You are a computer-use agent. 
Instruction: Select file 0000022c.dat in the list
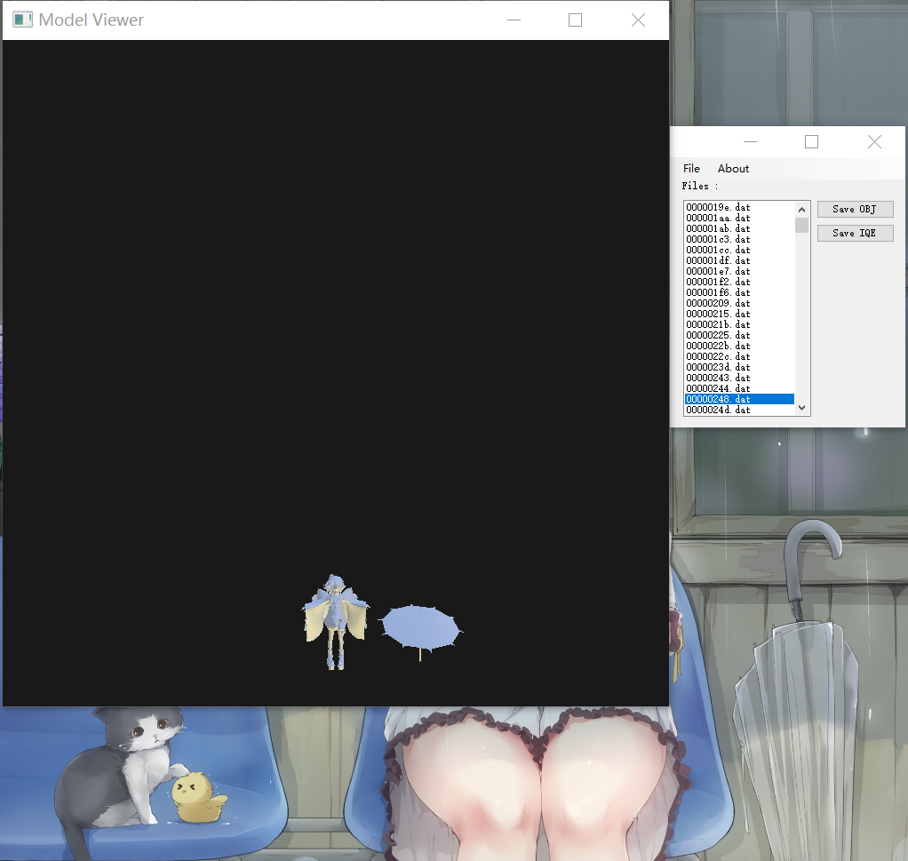(x=739, y=356)
